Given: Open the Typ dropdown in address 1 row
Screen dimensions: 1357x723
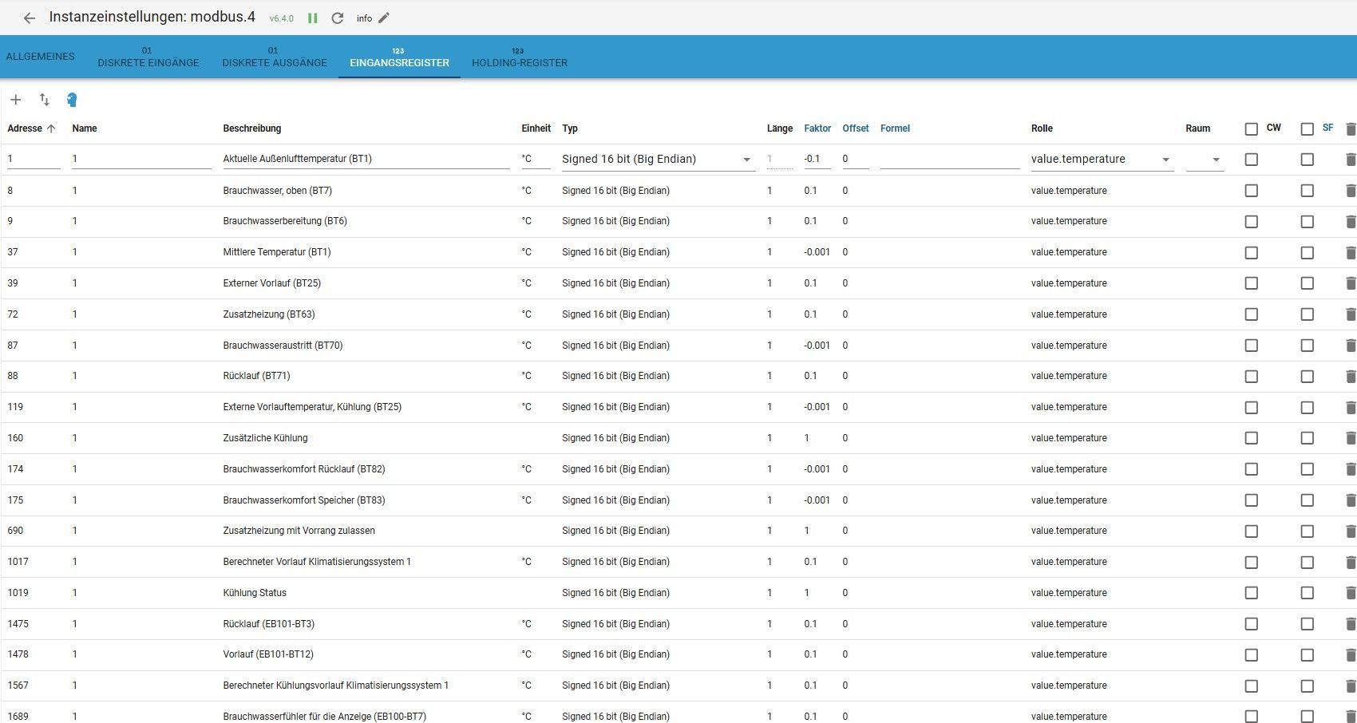Looking at the screenshot, I should [x=658, y=159].
